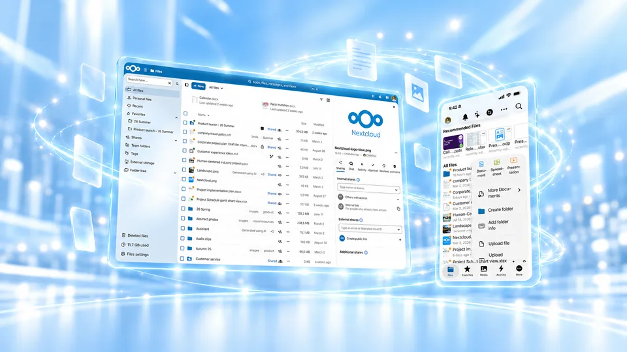Tap the purple .pptx recommended file thumbnail
627x352 pixels.
(x=453, y=142)
